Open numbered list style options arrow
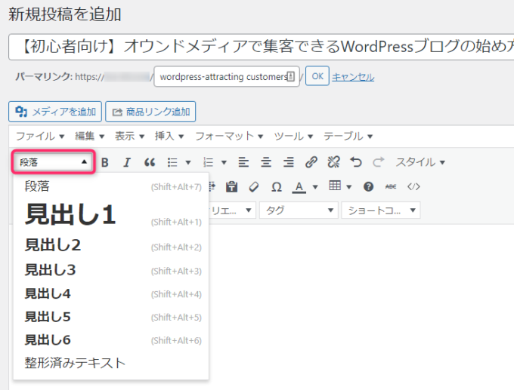 pyautogui.click(x=224, y=162)
